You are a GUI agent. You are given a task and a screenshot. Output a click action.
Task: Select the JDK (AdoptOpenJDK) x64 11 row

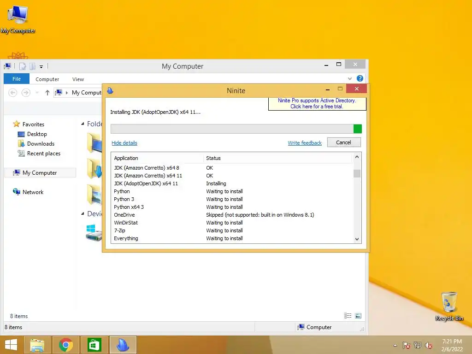click(x=232, y=183)
